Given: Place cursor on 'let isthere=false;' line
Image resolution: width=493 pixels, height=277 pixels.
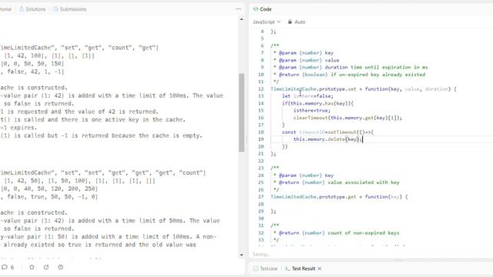Looking at the screenshot, I should point(307,96).
